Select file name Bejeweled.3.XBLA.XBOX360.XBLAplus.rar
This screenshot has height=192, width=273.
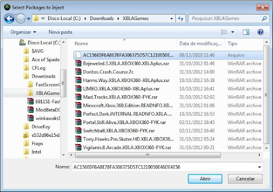126,63
